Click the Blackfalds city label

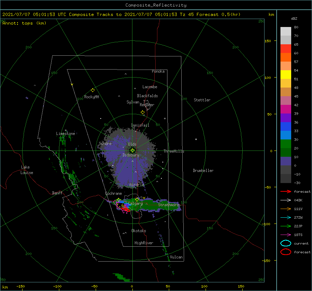147,96
